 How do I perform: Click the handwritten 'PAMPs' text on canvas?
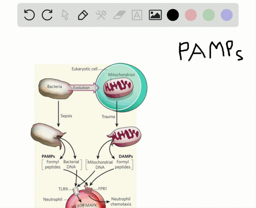tap(211, 51)
